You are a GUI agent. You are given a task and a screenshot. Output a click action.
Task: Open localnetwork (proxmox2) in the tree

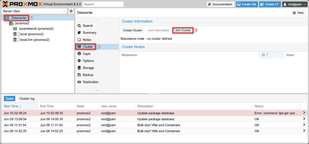pyautogui.click(x=36, y=28)
